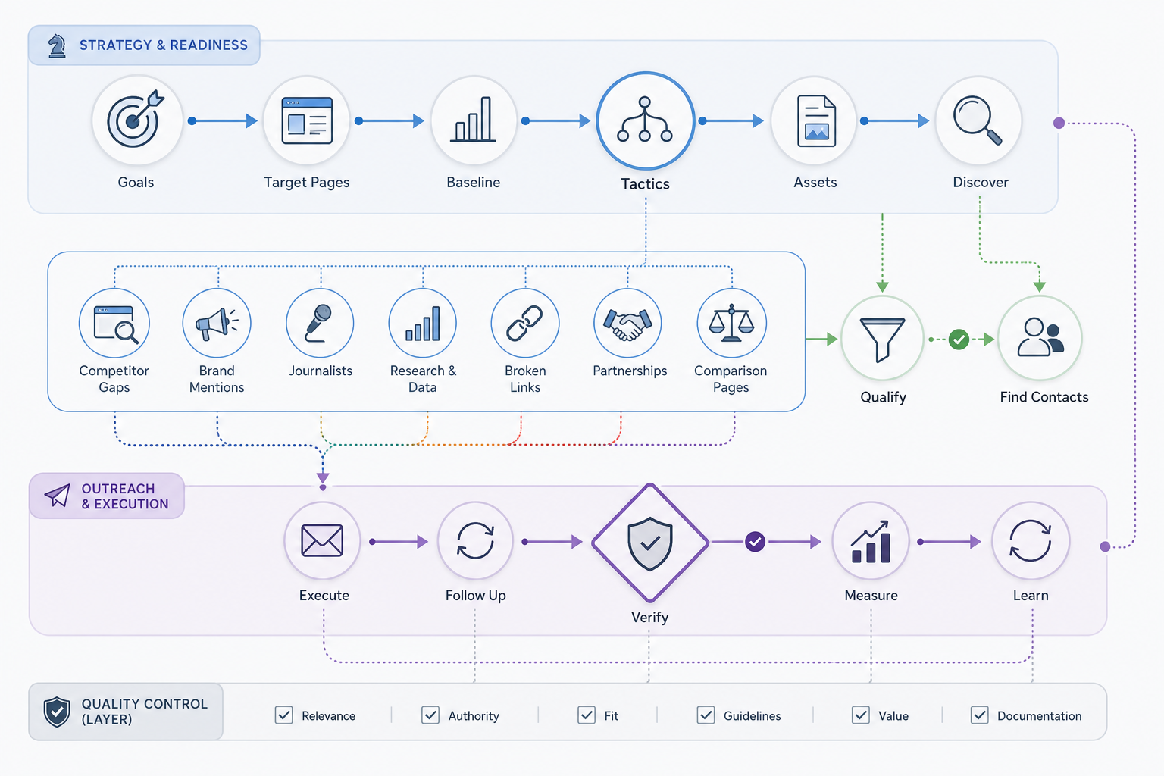
Task: Click the Follow Up refresh icon
Action: [475, 541]
